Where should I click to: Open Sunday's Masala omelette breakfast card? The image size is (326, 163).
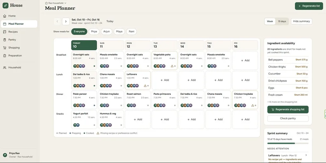pyautogui.click(x=111, y=61)
